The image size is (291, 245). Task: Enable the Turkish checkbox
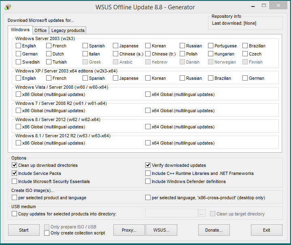coord(49,62)
